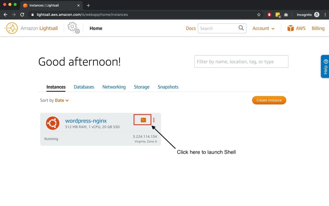Screen dimensions: 329x206
Task: Click the red extension icon in toolbar
Action: click(269, 15)
